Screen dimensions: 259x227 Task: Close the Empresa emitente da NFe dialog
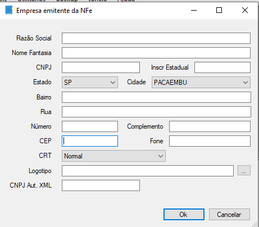pyautogui.click(x=245, y=10)
